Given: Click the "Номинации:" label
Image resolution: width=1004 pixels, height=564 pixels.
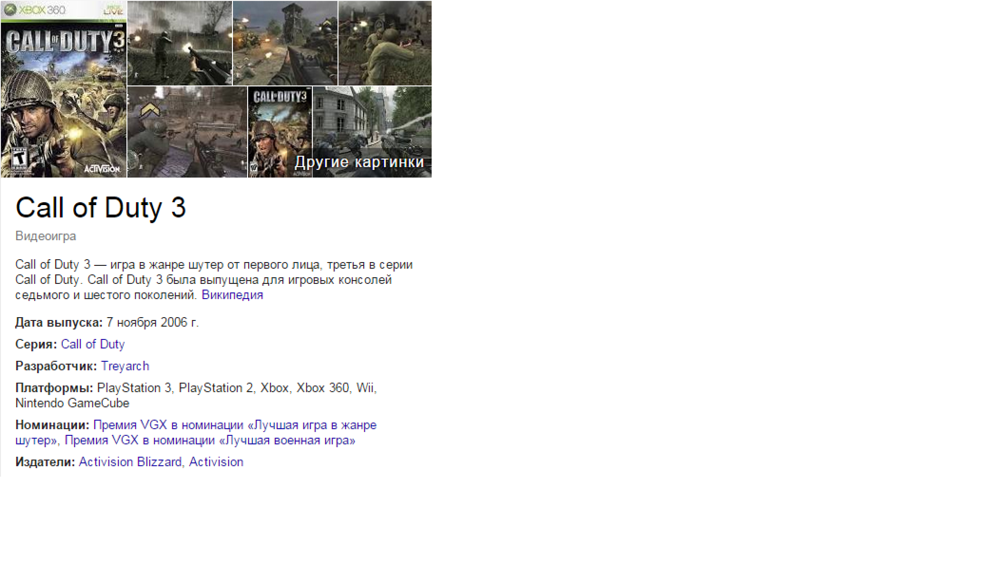Looking at the screenshot, I should 52,425.
